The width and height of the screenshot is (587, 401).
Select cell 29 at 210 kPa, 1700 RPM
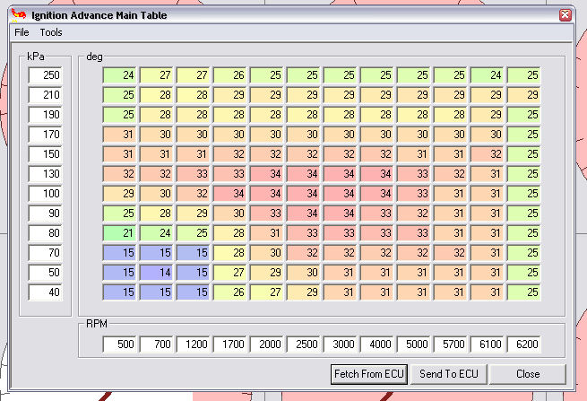tap(229, 95)
